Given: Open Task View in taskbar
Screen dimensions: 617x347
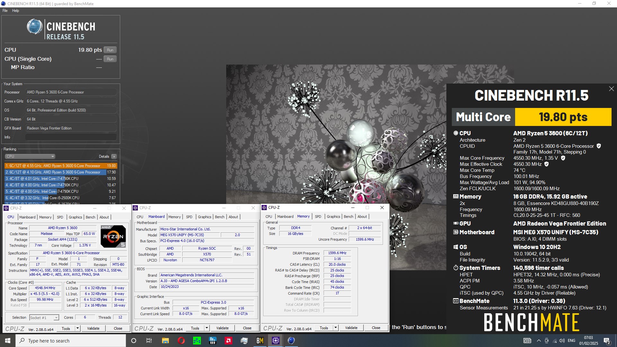Looking at the screenshot, I should [x=149, y=341].
